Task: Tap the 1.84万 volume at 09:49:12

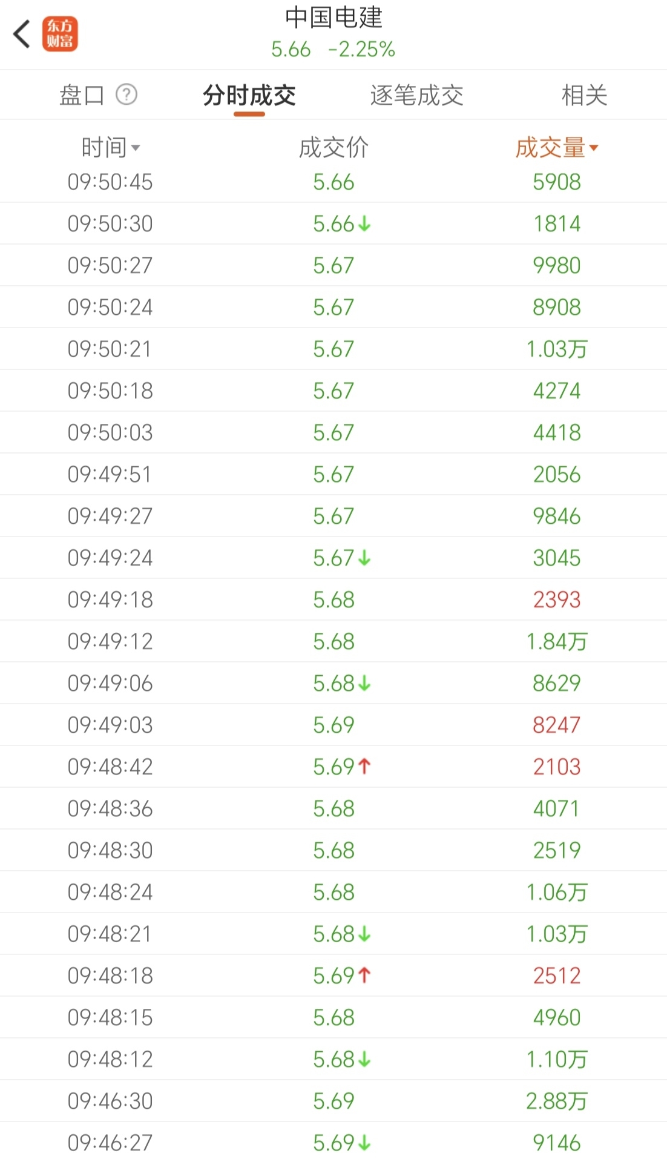Action: click(x=556, y=642)
